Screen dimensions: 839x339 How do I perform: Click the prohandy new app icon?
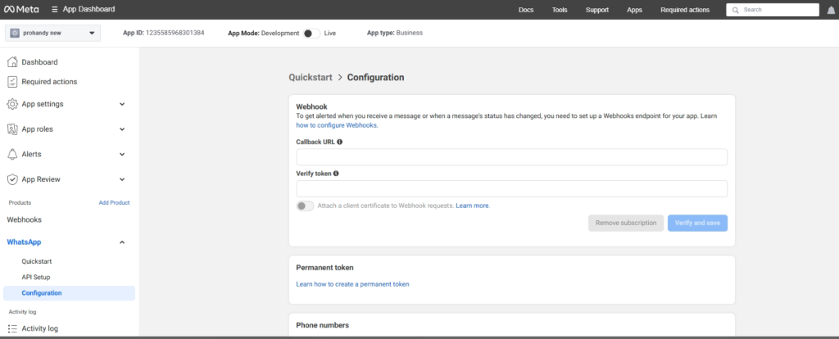pyautogui.click(x=15, y=33)
